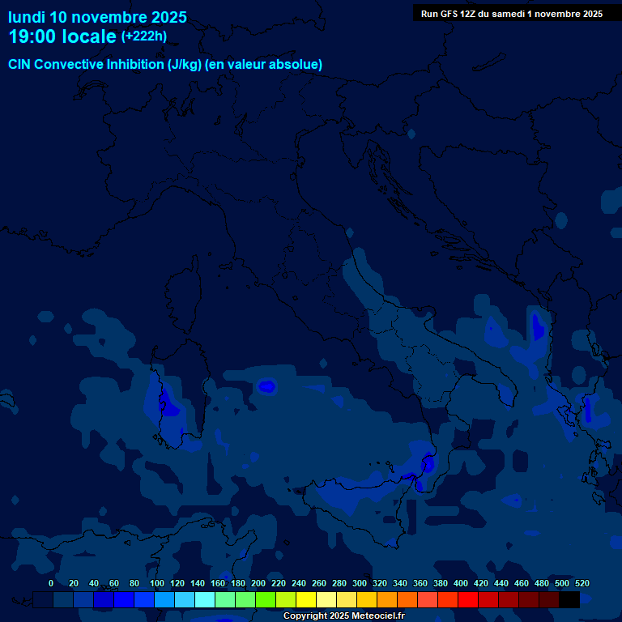Click the "300" legend scale value
Screen dimensions: 622x622
(x=359, y=583)
